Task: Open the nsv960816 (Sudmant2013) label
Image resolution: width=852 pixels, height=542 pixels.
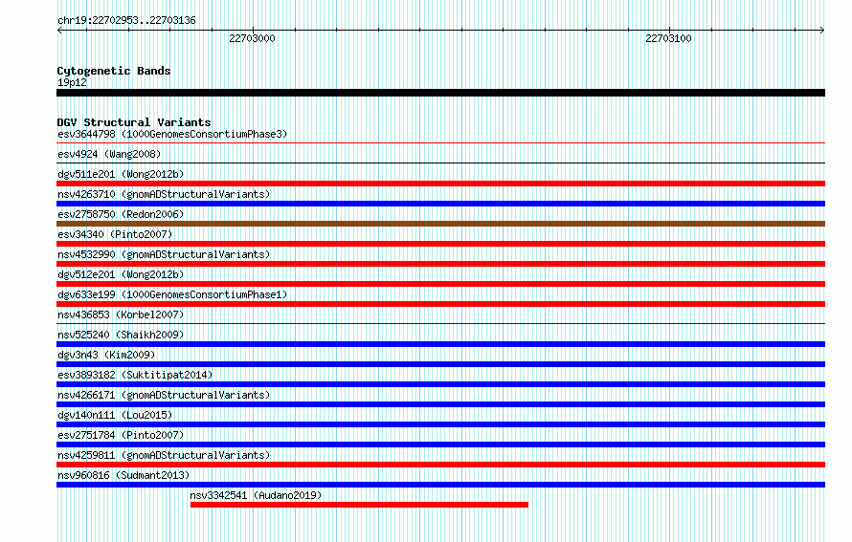Action: pyautogui.click(x=123, y=475)
